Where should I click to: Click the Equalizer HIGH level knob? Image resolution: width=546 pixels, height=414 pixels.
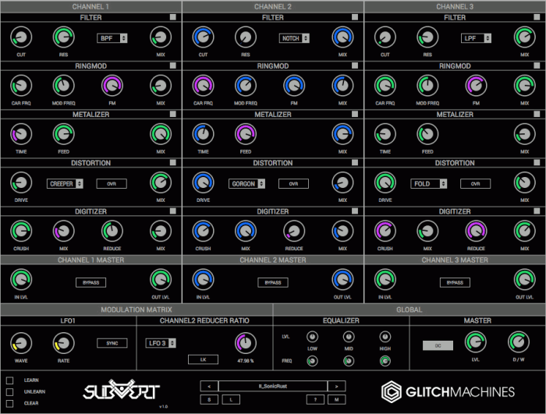point(385,337)
